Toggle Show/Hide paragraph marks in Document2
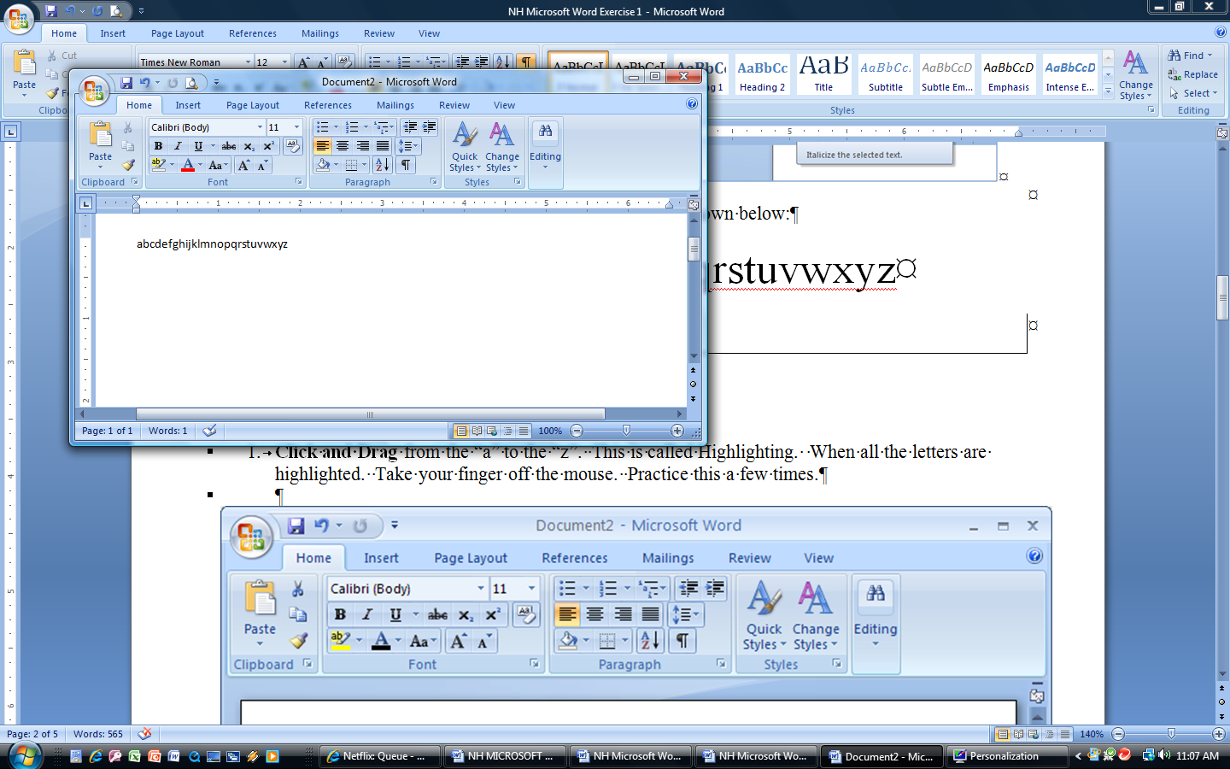Viewport: 1230px width, 769px height. (407, 165)
